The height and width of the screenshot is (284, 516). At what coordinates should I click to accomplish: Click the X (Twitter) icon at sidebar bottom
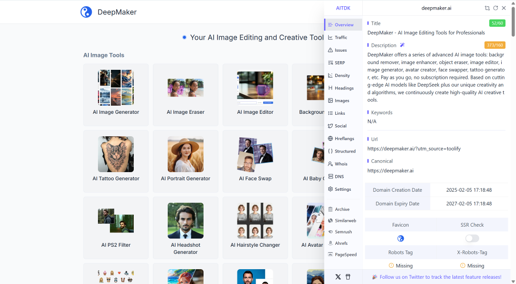click(x=338, y=277)
